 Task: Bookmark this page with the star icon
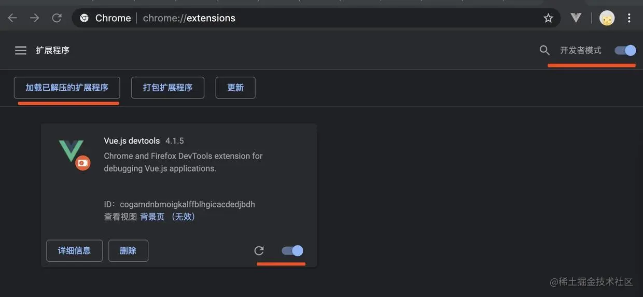pos(548,18)
